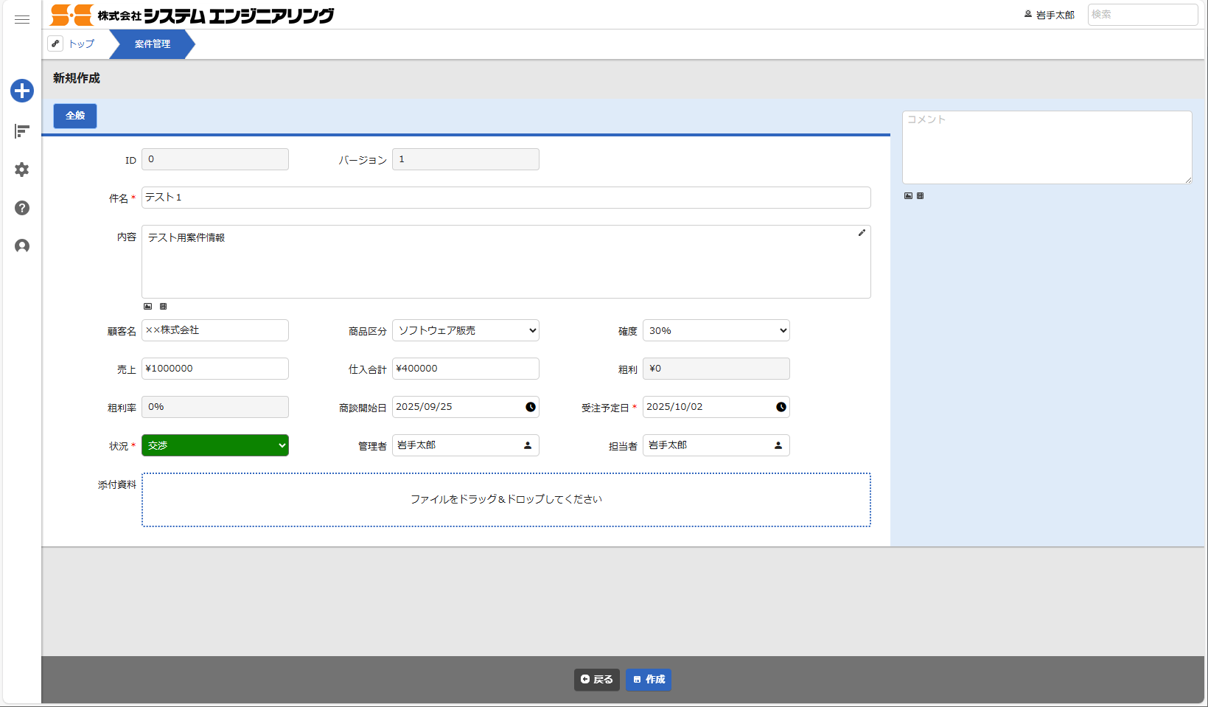Image resolution: width=1208 pixels, height=707 pixels.
Task: Click the blue plus new-item icon
Action: pyautogui.click(x=22, y=91)
